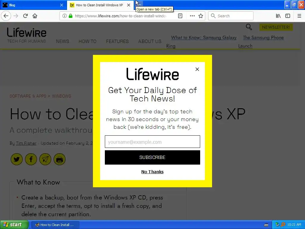The height and width of the screenshot is (229, 305).
Task: Close the newsletter popup with X
Action: (197, 69)
